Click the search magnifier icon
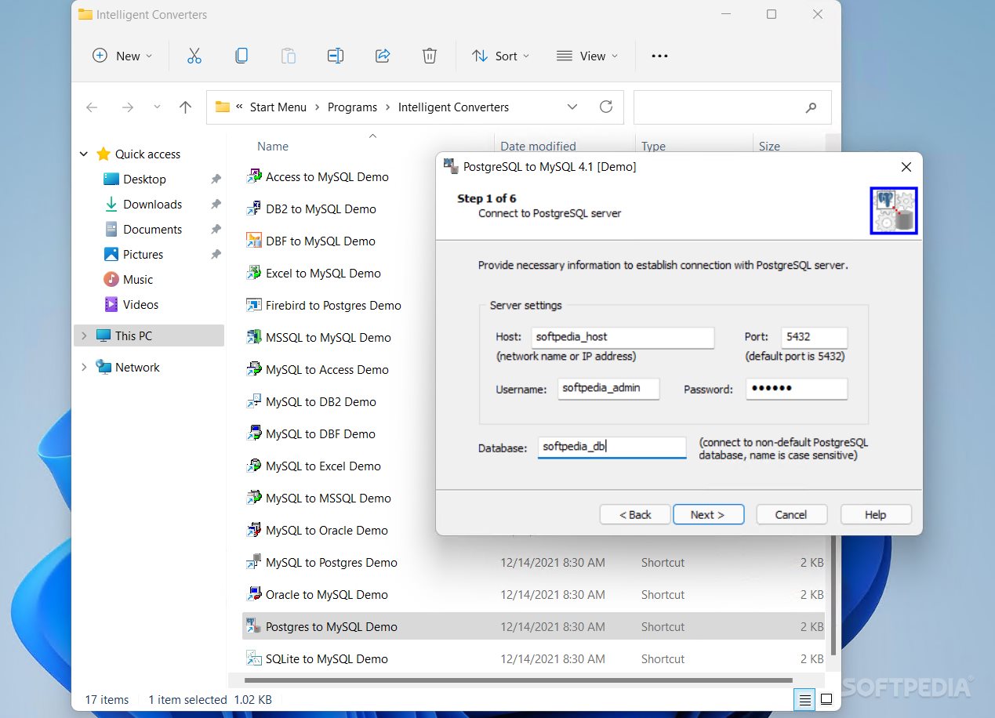The width and height of the screenshot is (995, 718). (x=811, y=107)
